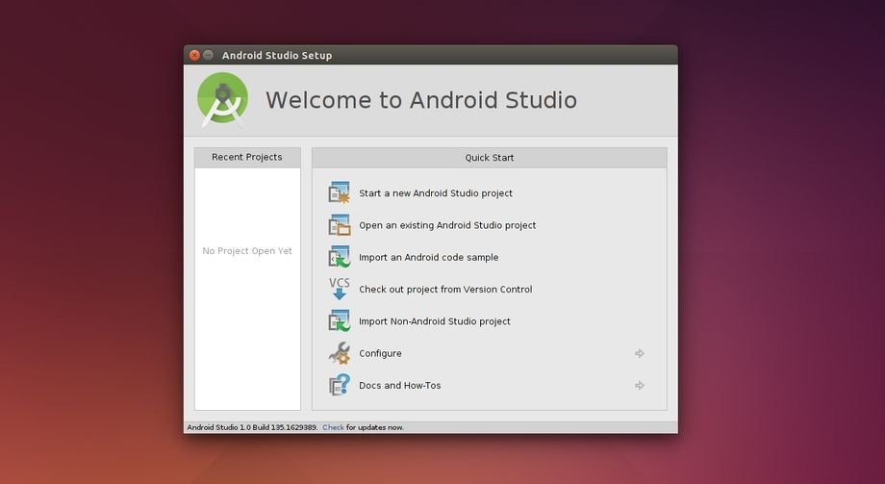Click the Quick Start panel header

[490, 158]
